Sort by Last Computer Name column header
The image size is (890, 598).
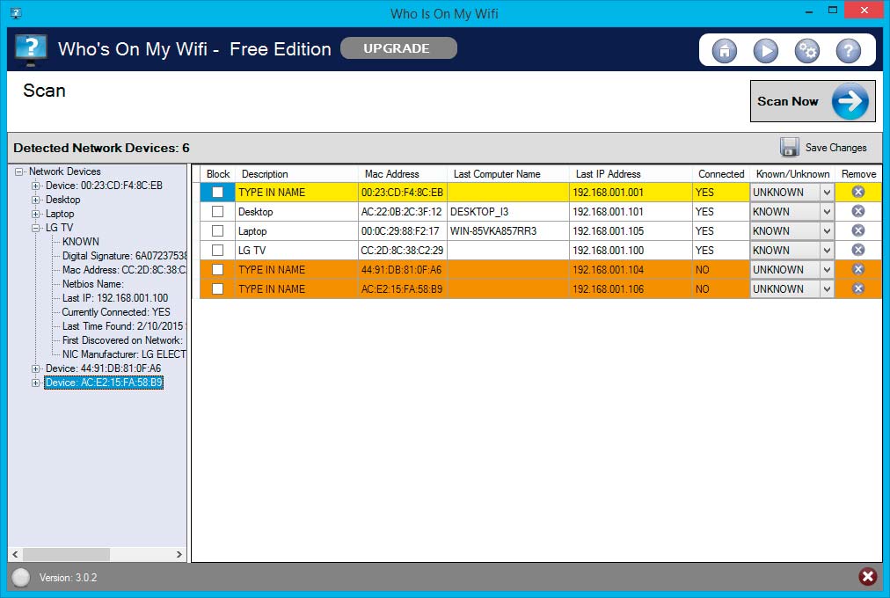point(508,174)
